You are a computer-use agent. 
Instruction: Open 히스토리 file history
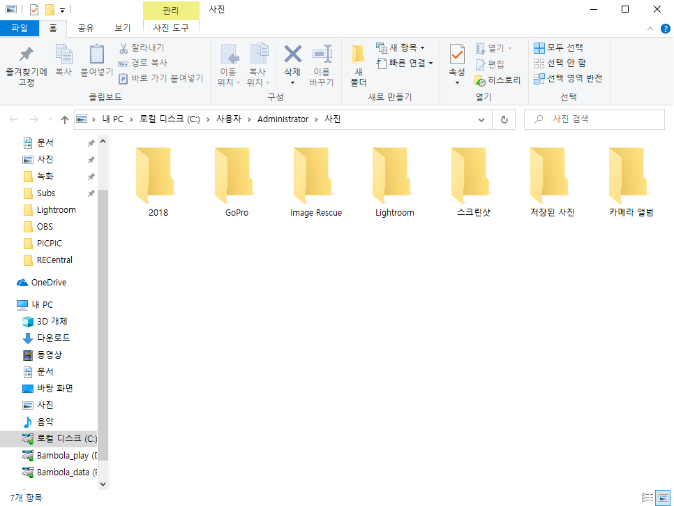tap(497, 80)
